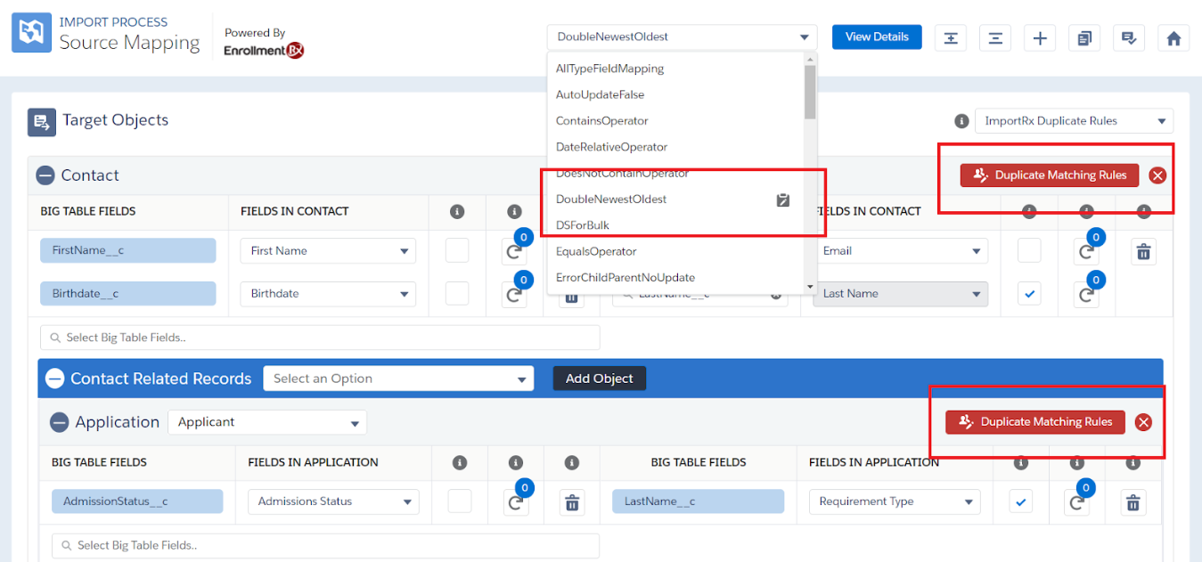Tick the checkbox in the FirstName__c row

(x=457, y=251)
